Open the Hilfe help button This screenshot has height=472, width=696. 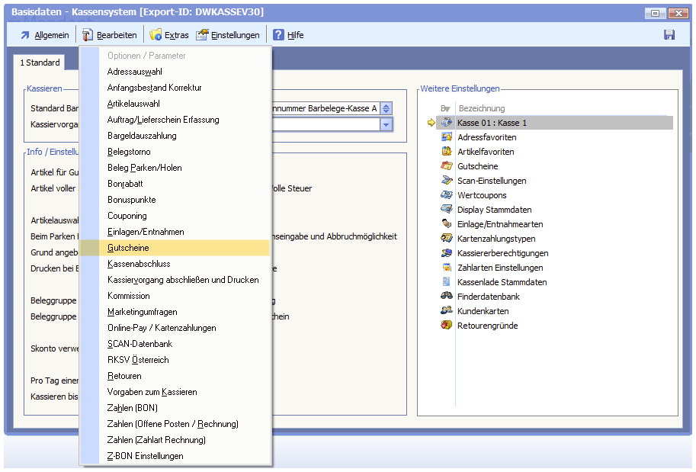tap(288, 35)
